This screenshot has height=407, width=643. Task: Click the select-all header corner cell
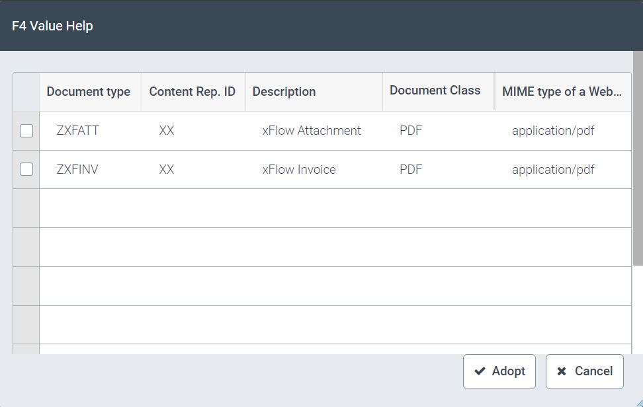click(x=26, y=92)
